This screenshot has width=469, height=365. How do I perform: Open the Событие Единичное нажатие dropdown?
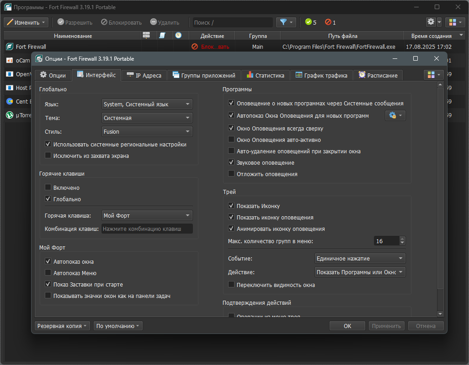coord(360,258)
